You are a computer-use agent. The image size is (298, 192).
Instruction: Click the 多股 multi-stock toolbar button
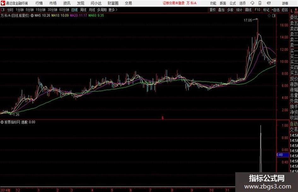(x=230, y=10)
